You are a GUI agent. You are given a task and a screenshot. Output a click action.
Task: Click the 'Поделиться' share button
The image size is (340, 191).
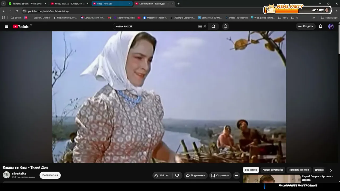pos(195,175)
